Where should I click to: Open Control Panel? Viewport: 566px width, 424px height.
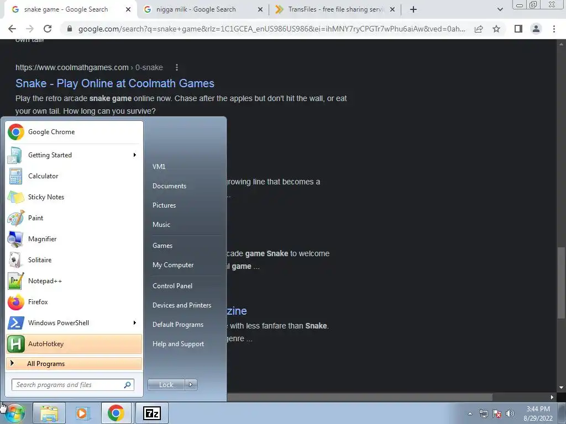click(x=172, y=286)
